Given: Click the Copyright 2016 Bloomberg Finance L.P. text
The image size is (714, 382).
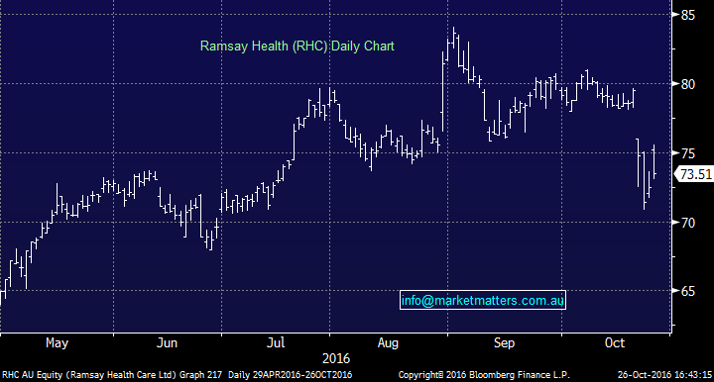Looking at the screenshot, I should 484,375.
